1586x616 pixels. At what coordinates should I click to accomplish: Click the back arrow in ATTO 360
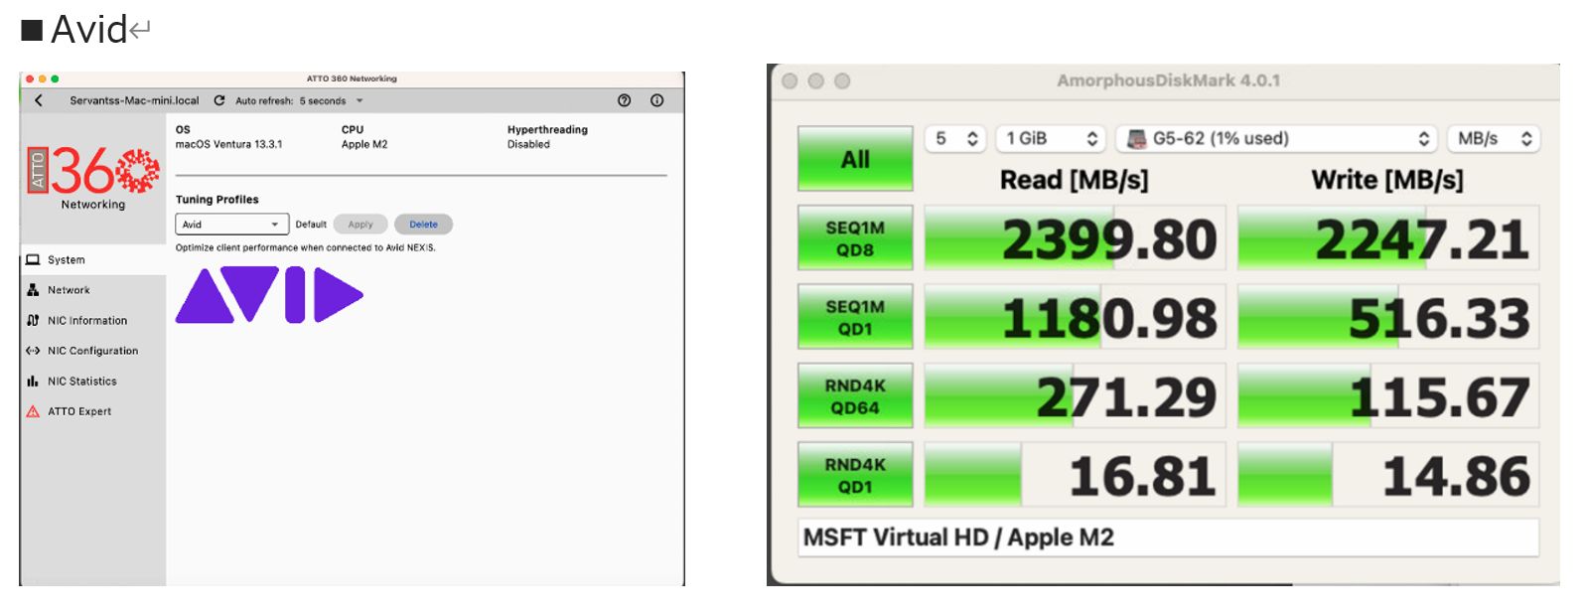39,100
